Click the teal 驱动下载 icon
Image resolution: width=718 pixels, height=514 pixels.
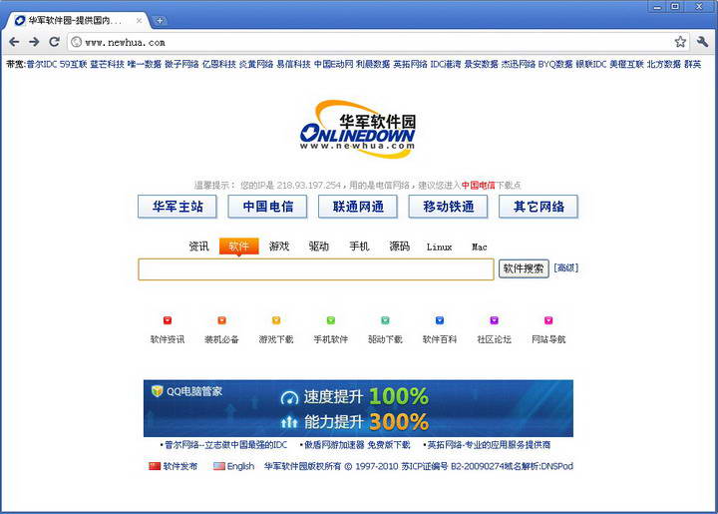tap(385, 320)
